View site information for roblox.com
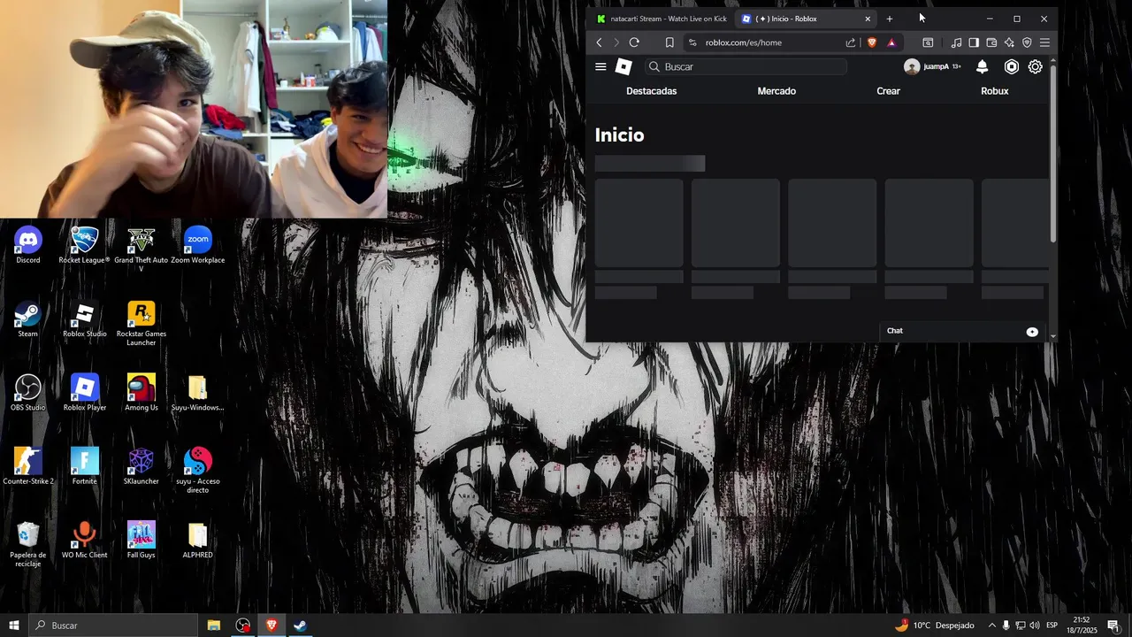This screenshot has width=1132, height=637. (692, 42)
